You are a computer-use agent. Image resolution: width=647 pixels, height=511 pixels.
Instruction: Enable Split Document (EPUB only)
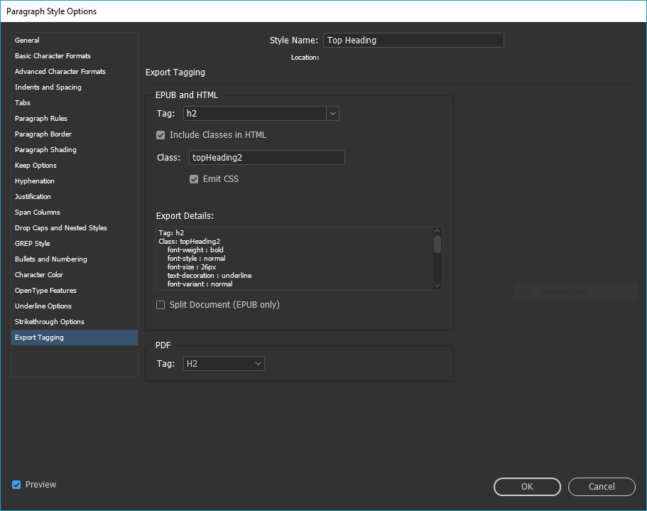[160, 304]
